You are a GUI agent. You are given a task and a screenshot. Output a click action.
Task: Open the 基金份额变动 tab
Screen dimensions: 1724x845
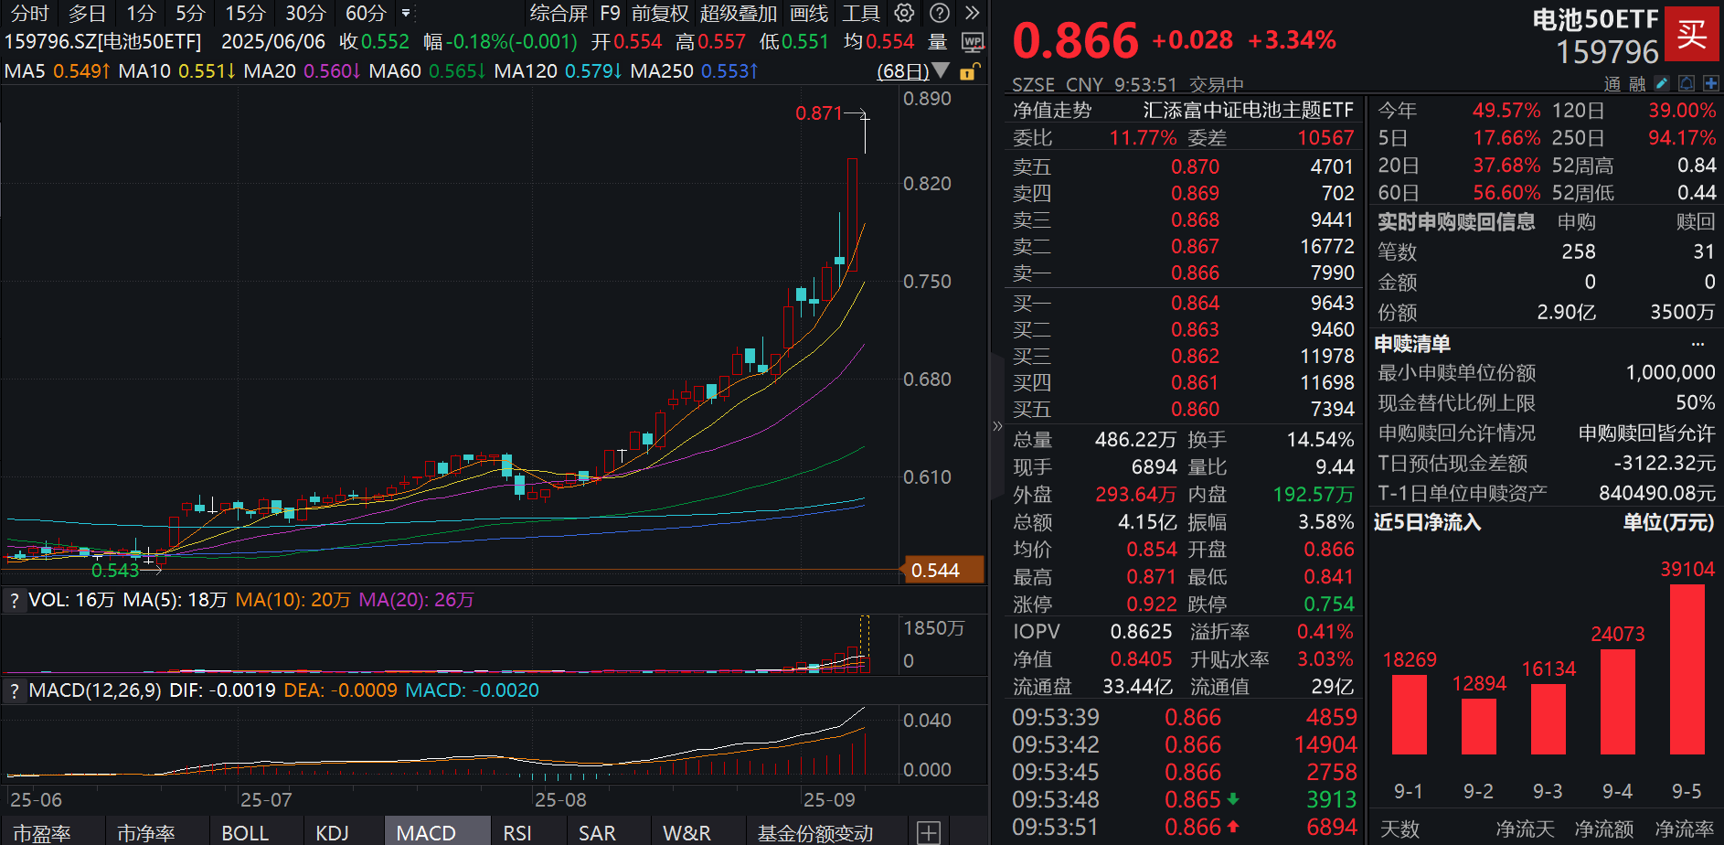click(x=816, y=833)
